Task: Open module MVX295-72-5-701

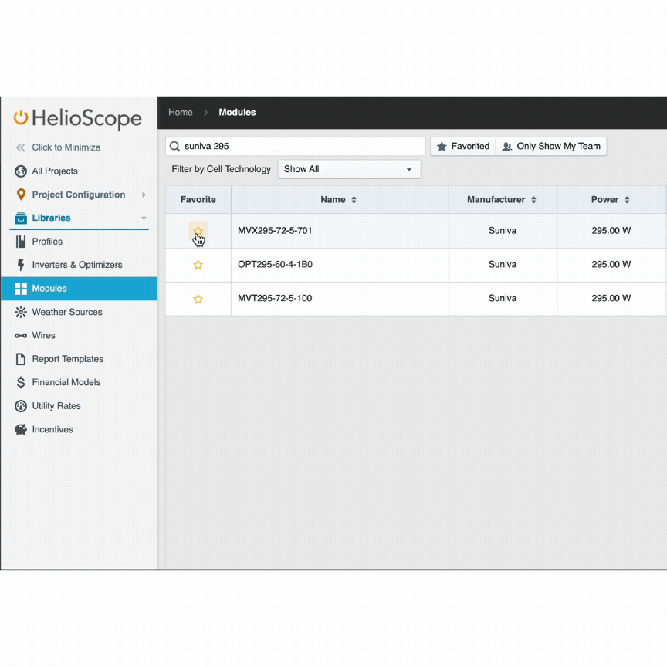Action: click(275, 231)
